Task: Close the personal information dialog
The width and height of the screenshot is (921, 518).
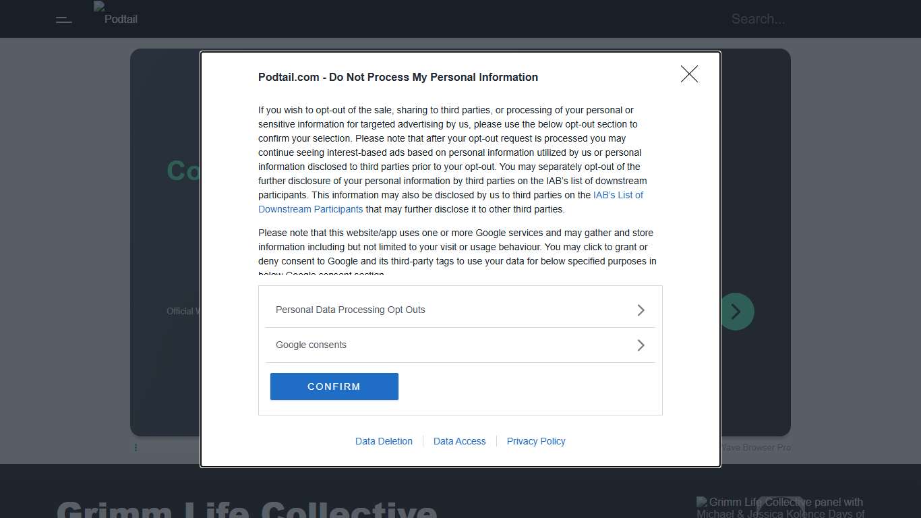Action: [689, 74]
